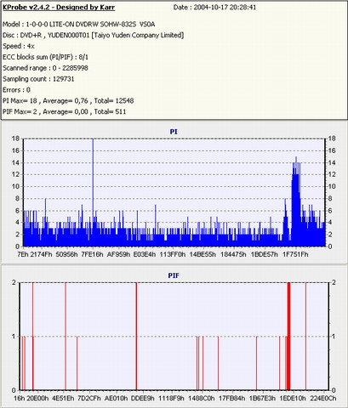Click the PIF Max statistics line
This screenshot has height=408, width=348.
coord(64,111)
